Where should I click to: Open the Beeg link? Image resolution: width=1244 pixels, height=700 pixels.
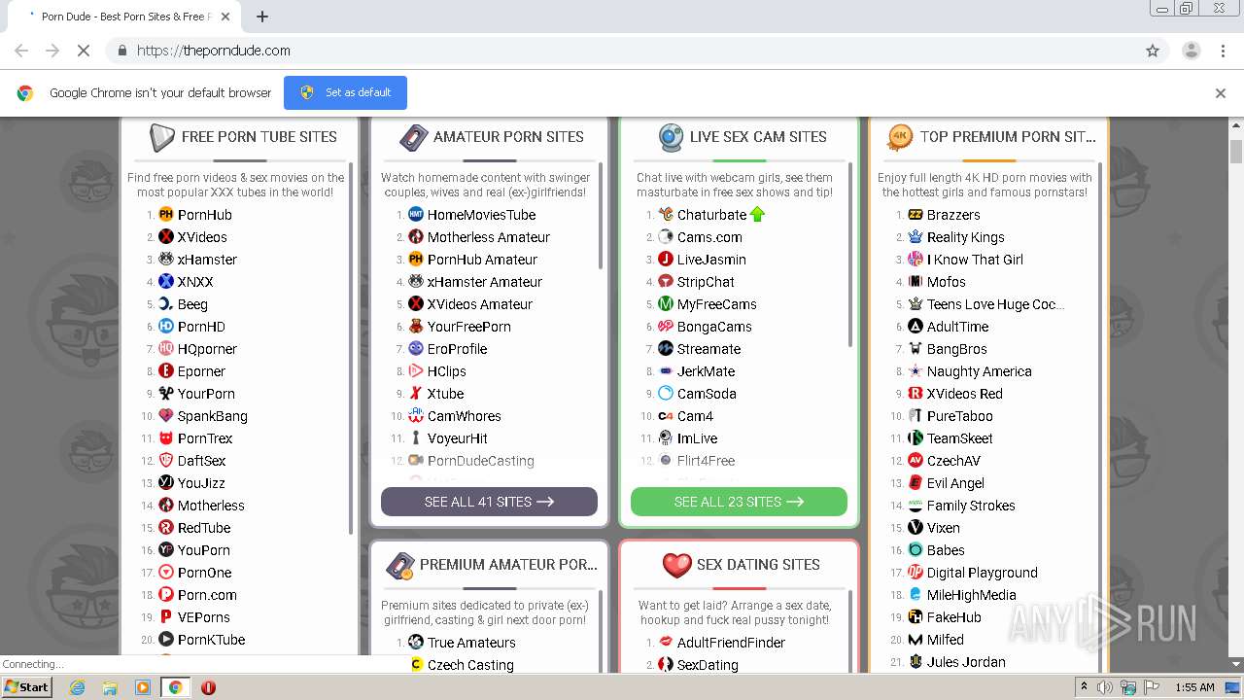pos(192,304)
